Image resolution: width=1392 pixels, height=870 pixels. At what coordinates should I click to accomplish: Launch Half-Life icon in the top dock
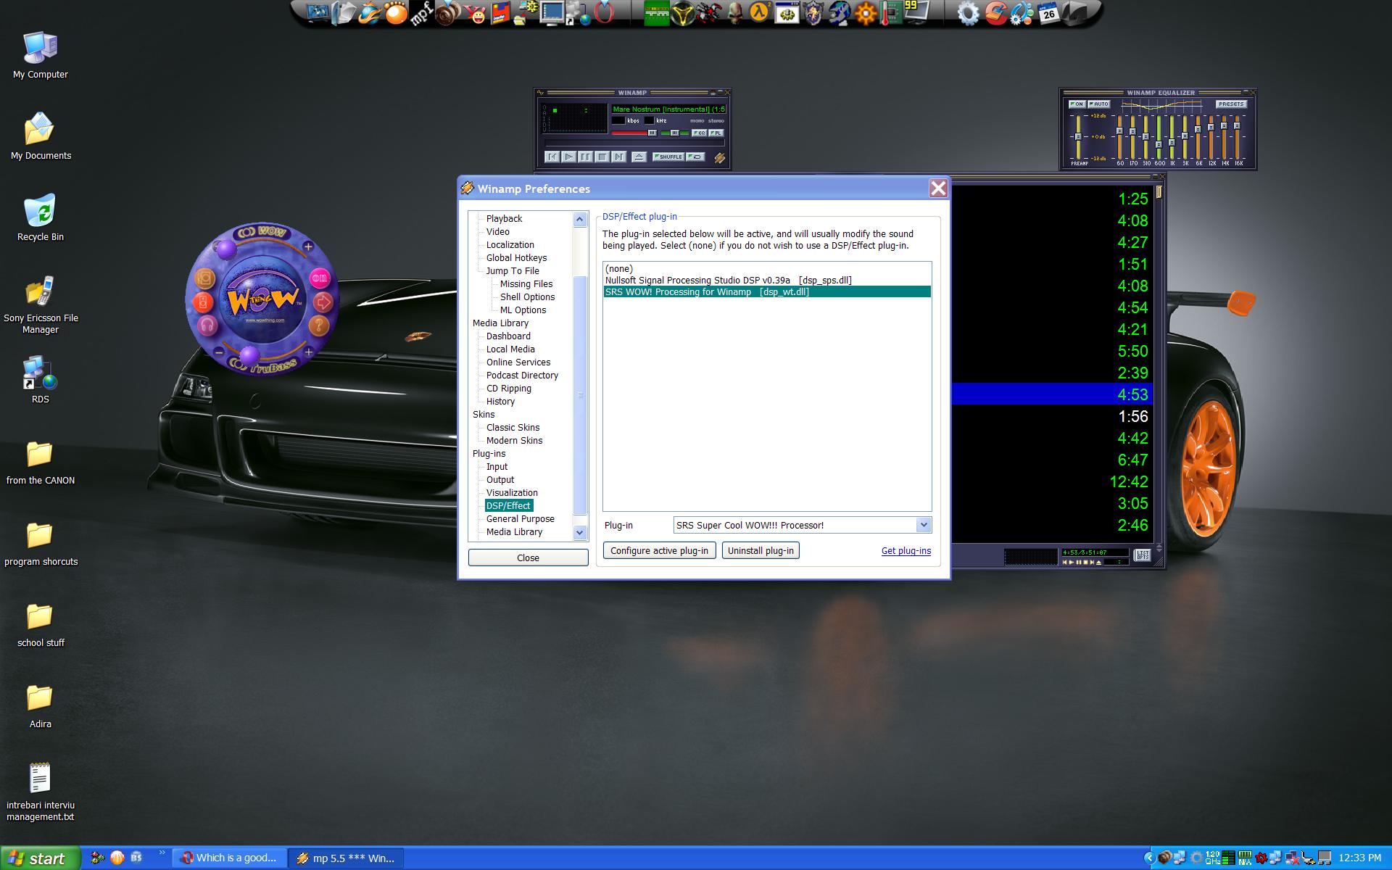[758, 12]
